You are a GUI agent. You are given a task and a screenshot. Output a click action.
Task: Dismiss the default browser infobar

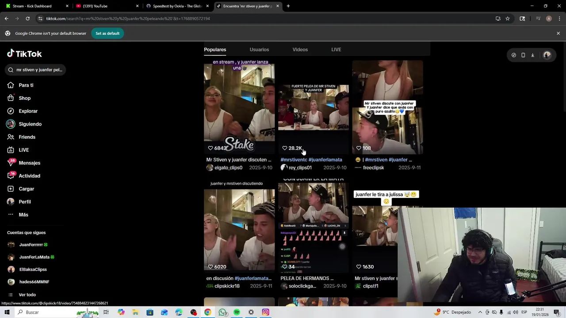coord(558,33)
